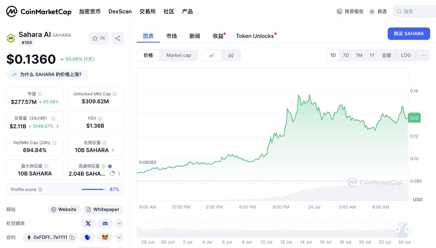Open the 社区 menu
This screenshot has width=436, height=248.
(x=169, y=12)
